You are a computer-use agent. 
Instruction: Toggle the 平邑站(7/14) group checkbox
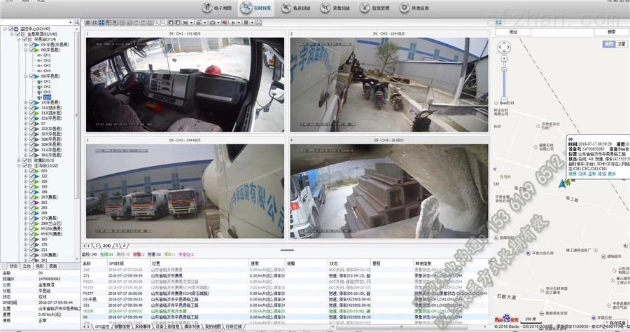coord(25,39)
